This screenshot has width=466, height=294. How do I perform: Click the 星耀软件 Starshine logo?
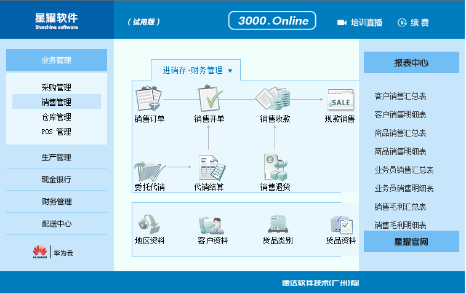click(x=57, y=21)
